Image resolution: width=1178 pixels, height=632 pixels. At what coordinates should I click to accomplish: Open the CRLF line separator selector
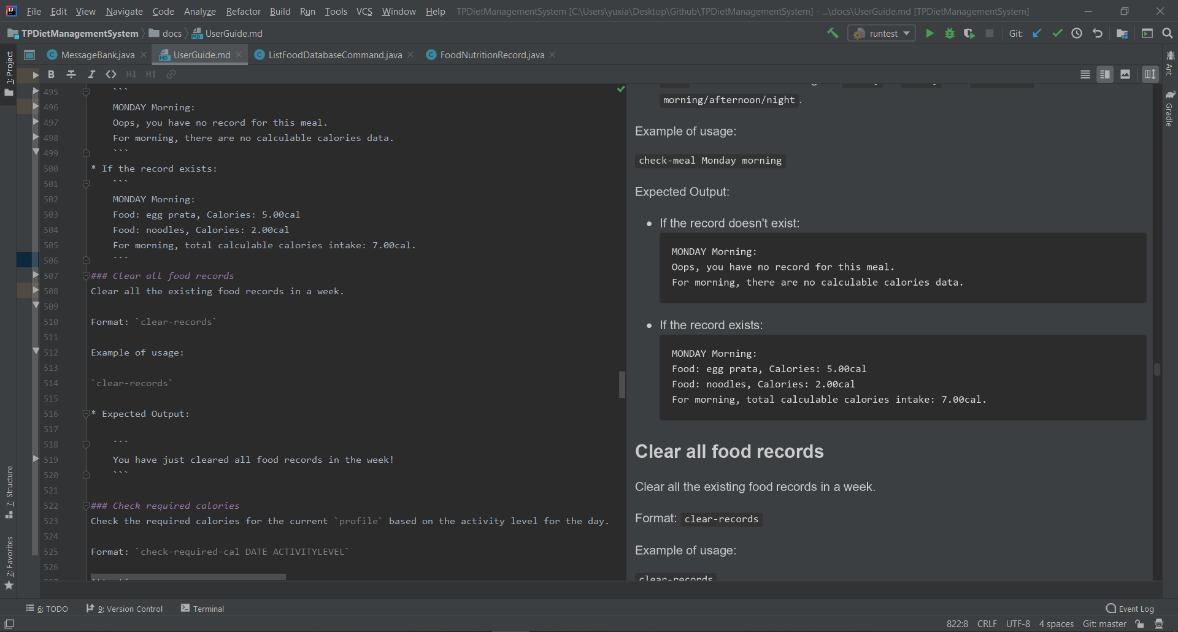point(987,624)
